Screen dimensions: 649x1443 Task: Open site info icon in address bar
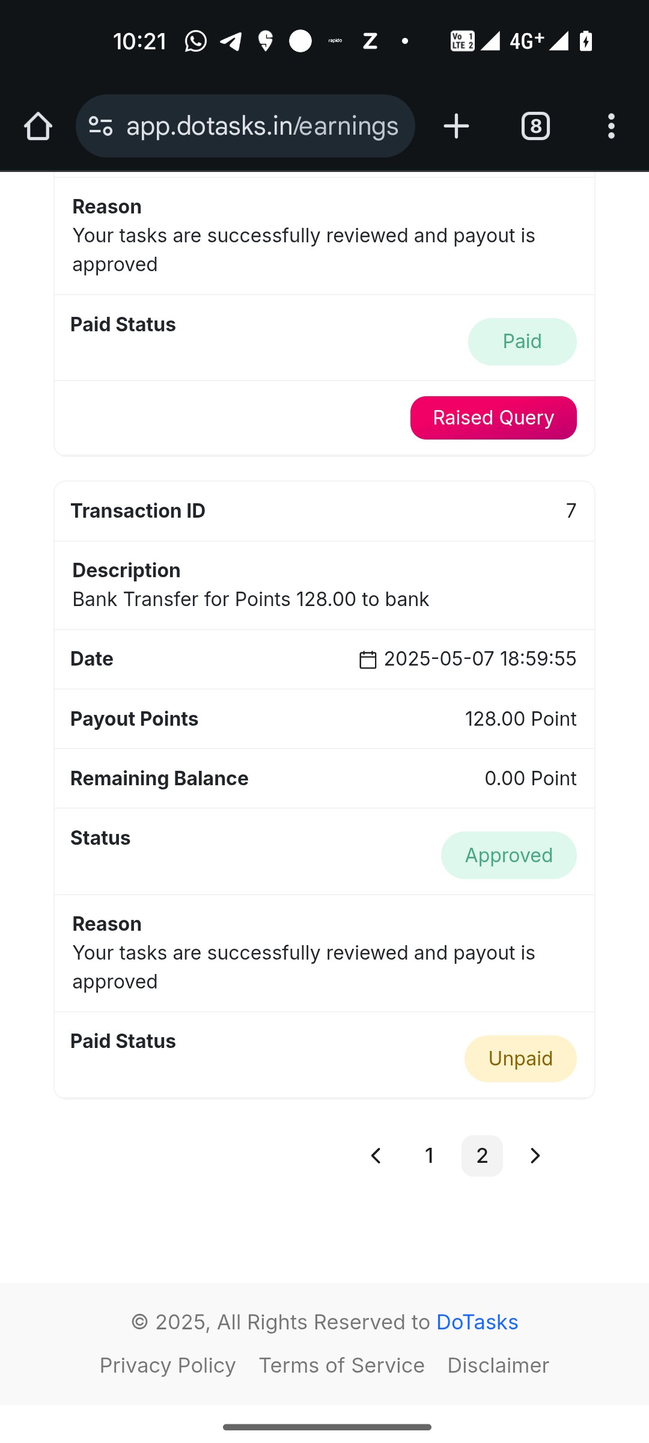tap(100, 126)
